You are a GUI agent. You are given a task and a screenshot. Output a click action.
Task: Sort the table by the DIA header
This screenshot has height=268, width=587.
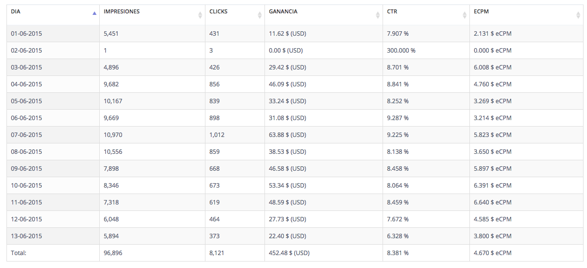pyautogui.click(x=15, y=11)
